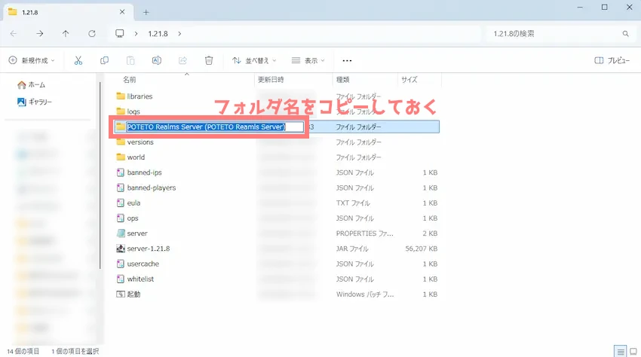This screenshot has height=357, width=641.
Task: Click the Copy icon in toolbar
Action: coord(104,60)
